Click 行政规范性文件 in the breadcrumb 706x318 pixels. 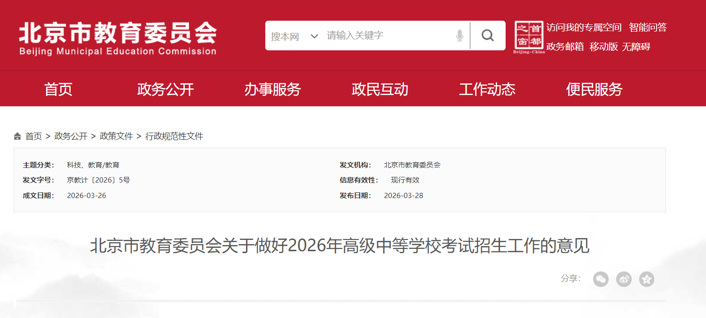(174, 136)
